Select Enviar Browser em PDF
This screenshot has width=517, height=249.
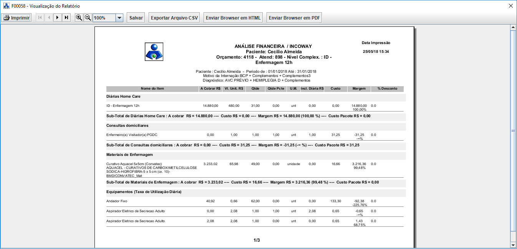click(x=294, y=18)
